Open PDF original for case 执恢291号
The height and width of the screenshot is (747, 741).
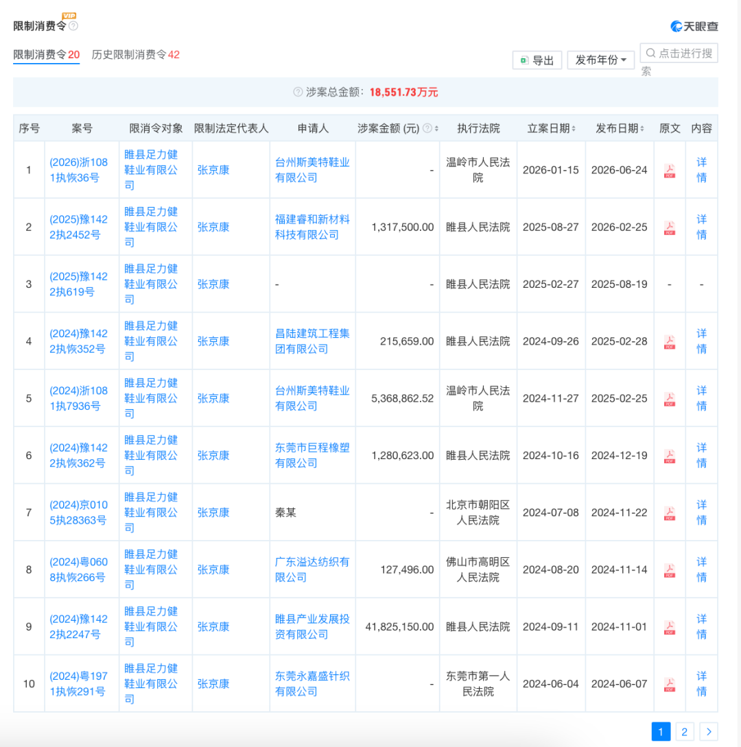[x=670, y=685]
